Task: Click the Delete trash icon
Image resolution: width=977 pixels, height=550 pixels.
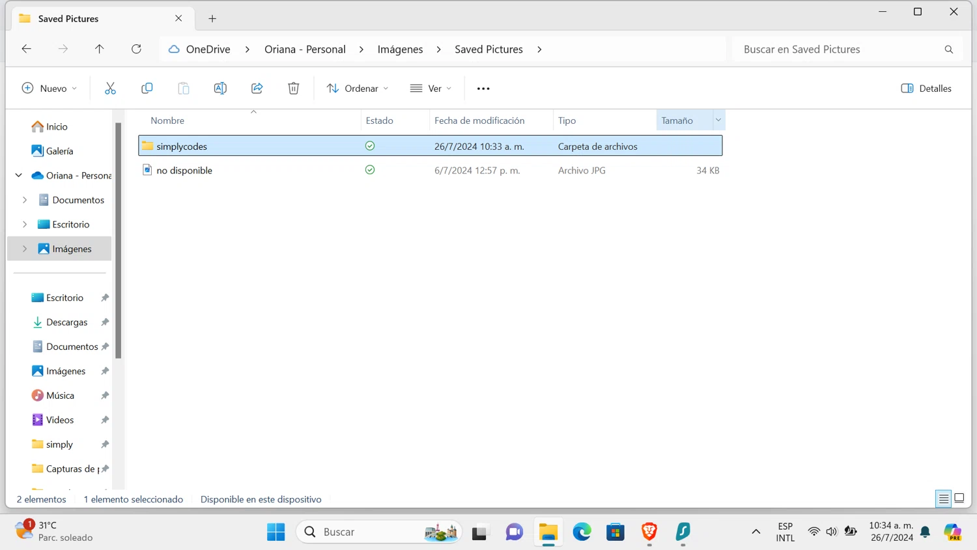Action: point(294,89)
